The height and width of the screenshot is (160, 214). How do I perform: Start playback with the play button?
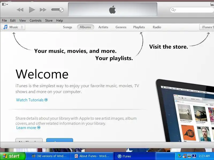tap(32, 10)
